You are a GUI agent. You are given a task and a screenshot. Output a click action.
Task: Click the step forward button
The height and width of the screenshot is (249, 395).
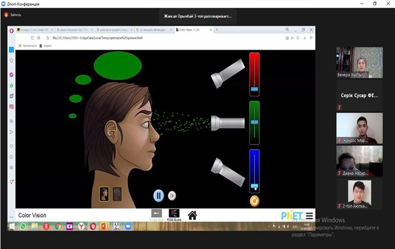coord(172,195)
